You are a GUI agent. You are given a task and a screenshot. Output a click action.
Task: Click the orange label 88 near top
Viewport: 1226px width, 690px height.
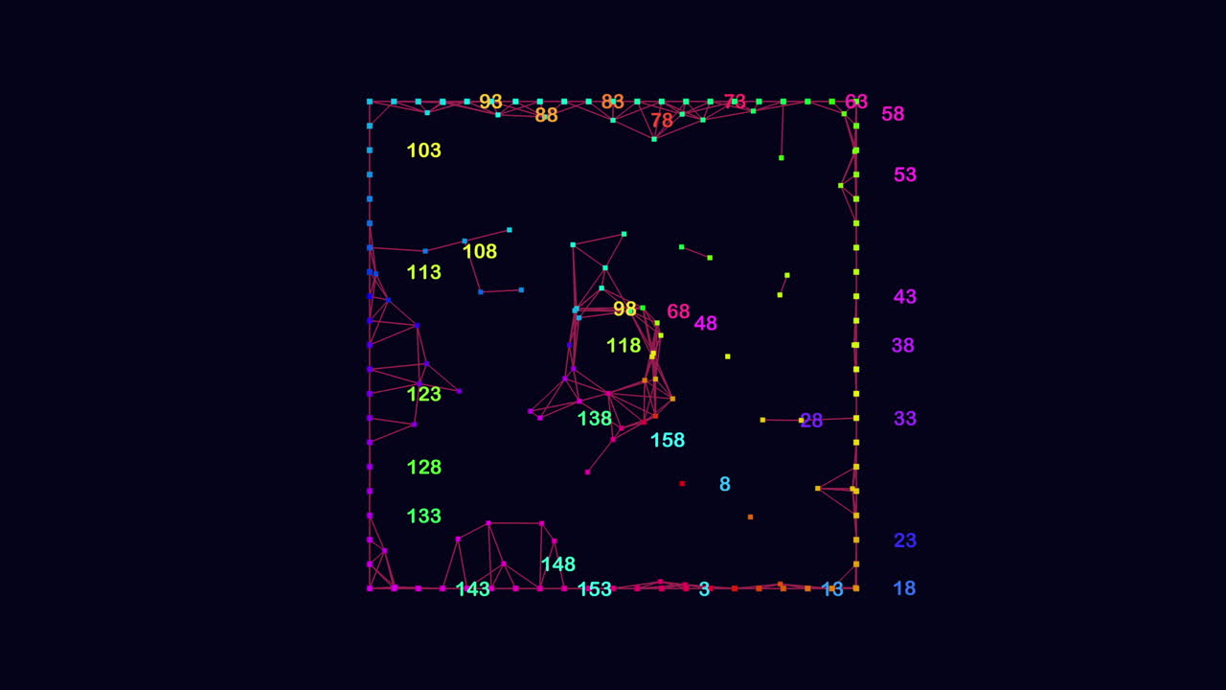546,115
